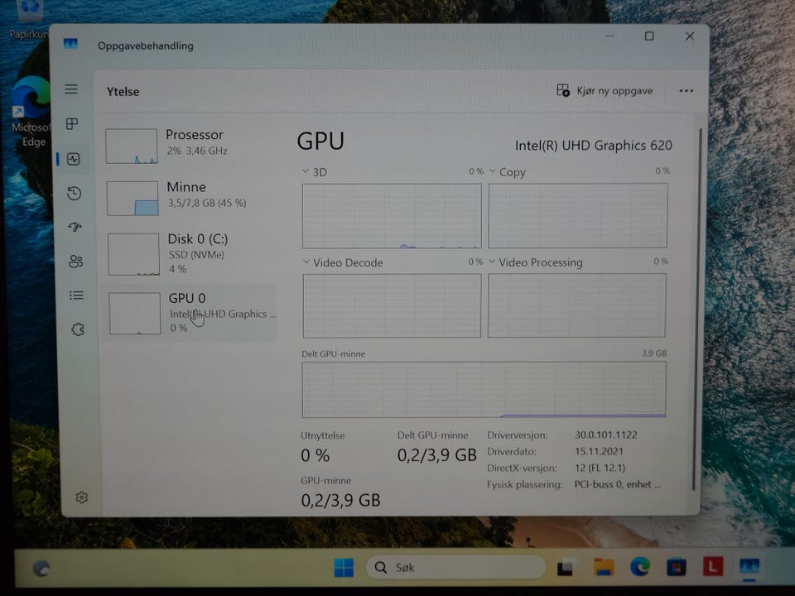
Task: Maximize the Oppgavebehandling window
Action: pyautogui.click(x=649, y=36)
